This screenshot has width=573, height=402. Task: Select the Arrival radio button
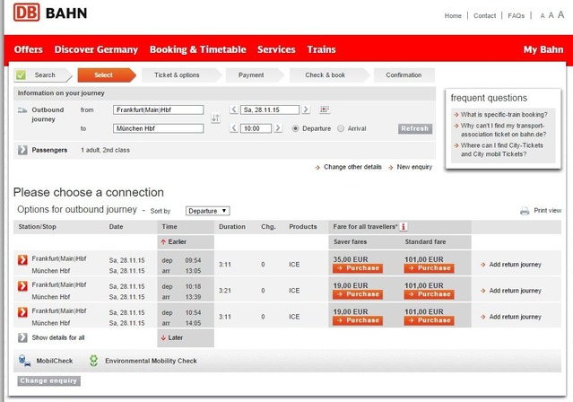[341, 128]
